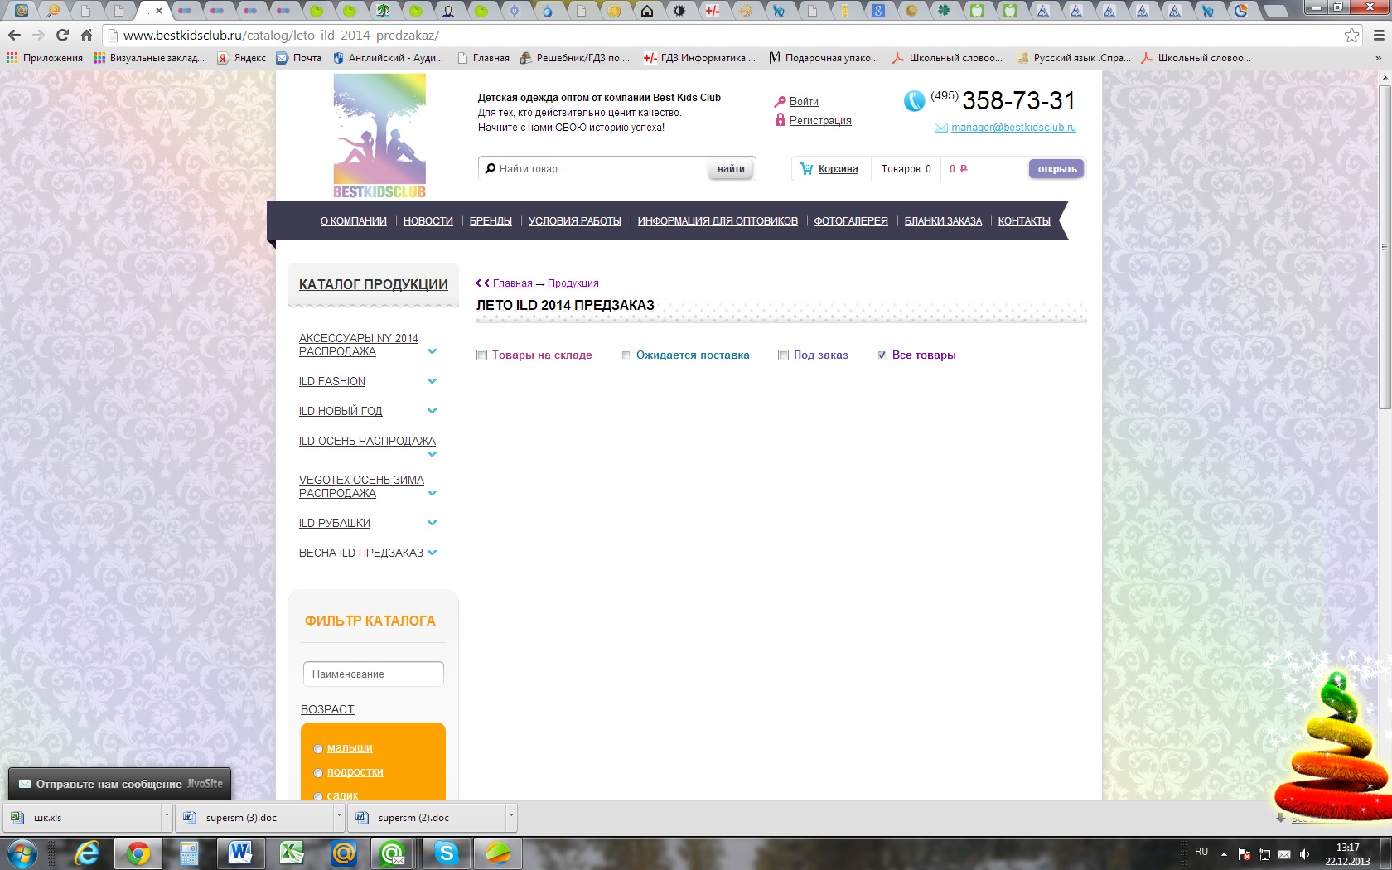Click the shopping cart icon
The image size is (1392, 870).
(x=806, y=169)
